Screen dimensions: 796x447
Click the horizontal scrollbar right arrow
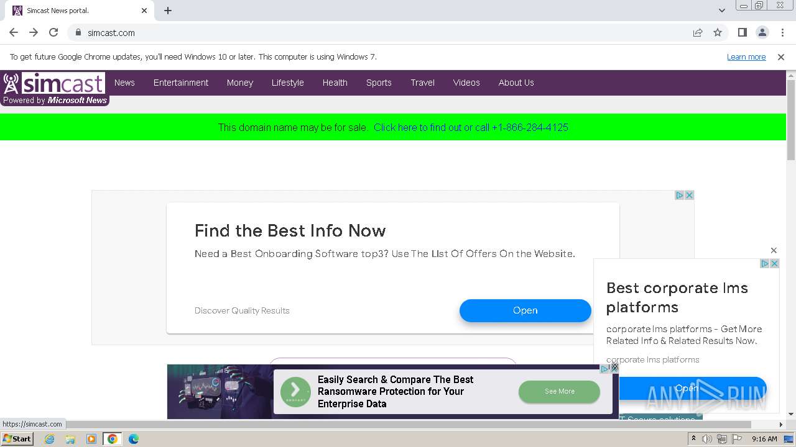point(781,425)
